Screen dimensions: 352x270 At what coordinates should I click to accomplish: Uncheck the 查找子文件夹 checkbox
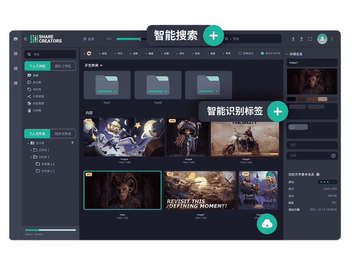[262, 53]
